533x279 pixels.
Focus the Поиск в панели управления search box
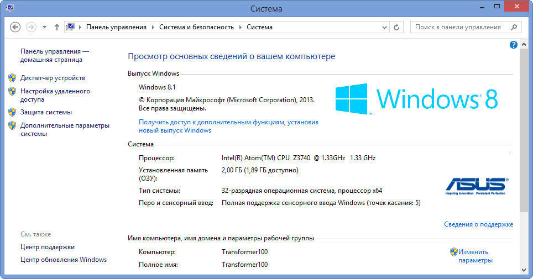[467, 27]
